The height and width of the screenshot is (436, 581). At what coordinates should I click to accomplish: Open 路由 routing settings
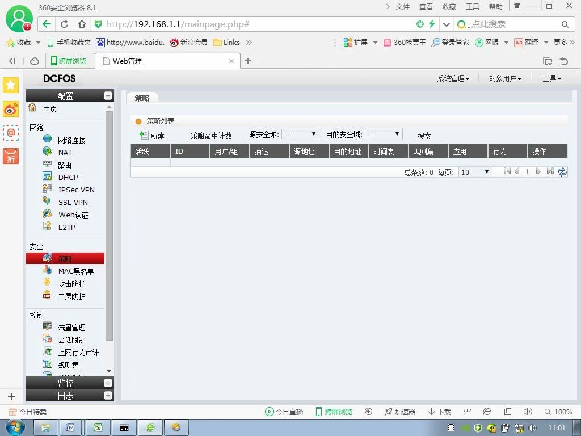click(65, 165)
